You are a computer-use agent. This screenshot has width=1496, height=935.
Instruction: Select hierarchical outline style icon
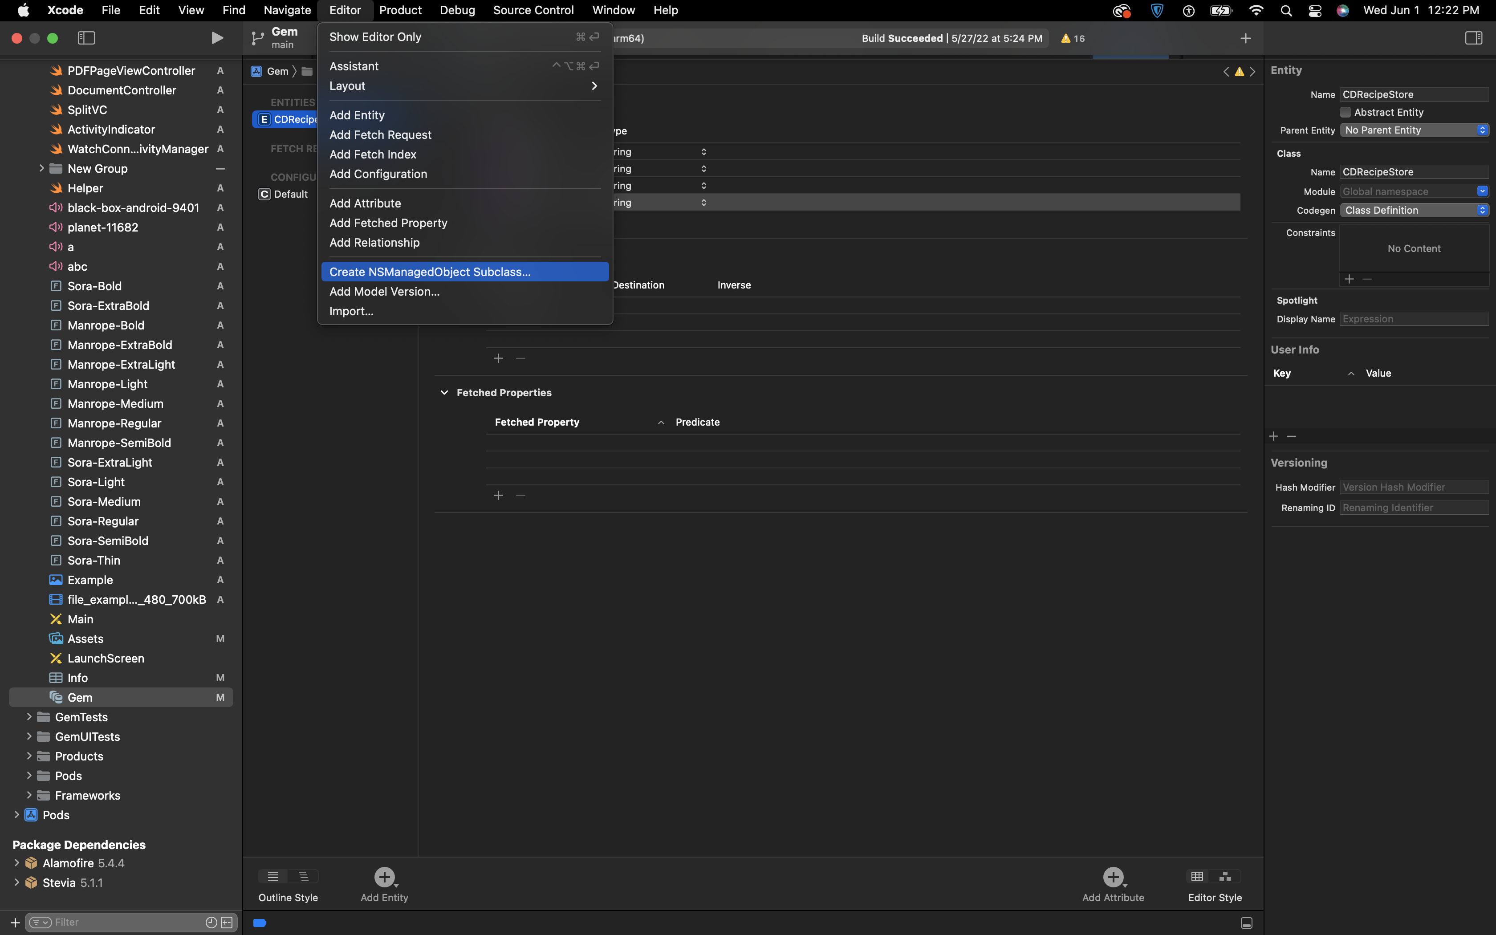tap(304, 876)
